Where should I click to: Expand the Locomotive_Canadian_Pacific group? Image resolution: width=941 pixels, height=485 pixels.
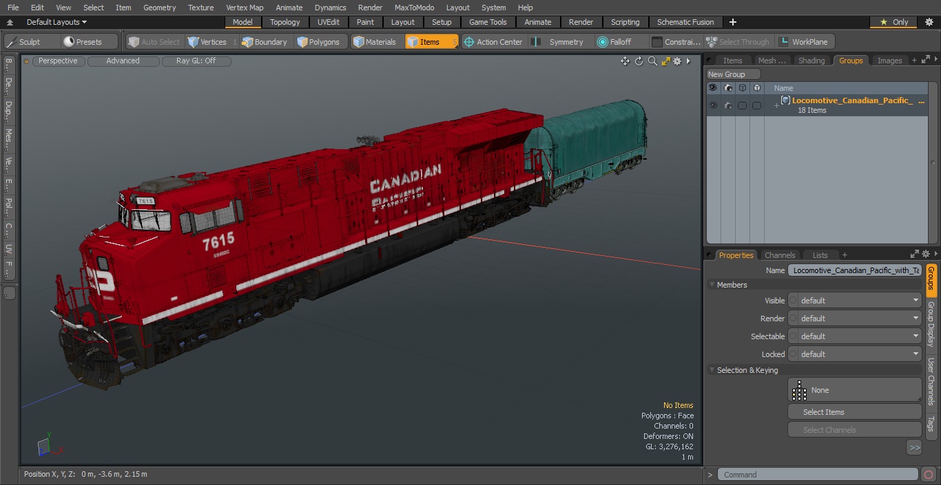[x=776, y=105]
